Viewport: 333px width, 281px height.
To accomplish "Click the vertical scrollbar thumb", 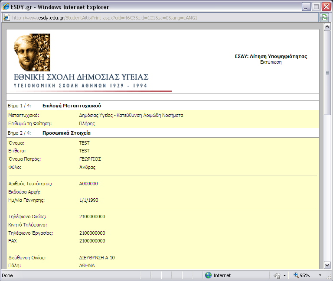I will click(x=327, y=73).
